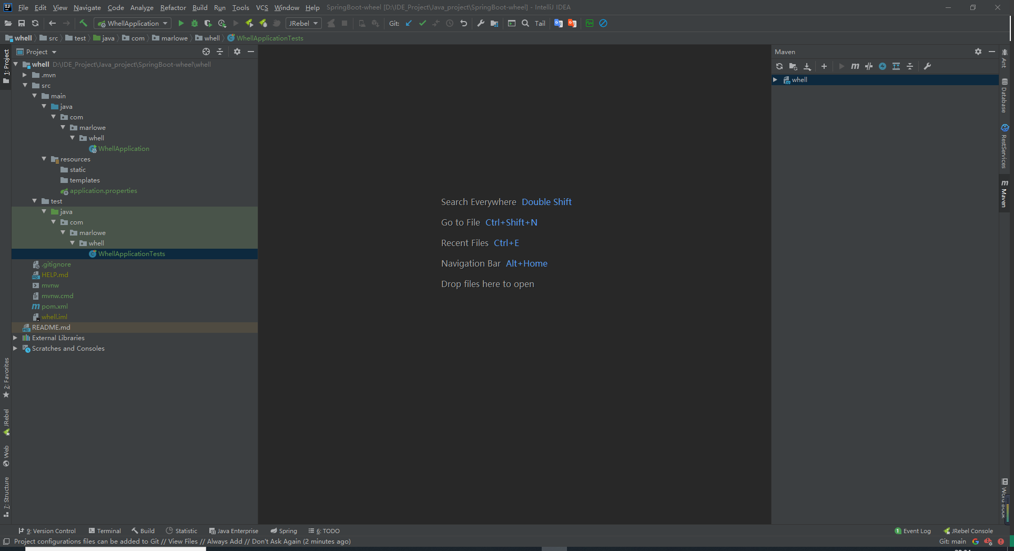Open IDE settings wrench in main toolbar

pos(481,23)
